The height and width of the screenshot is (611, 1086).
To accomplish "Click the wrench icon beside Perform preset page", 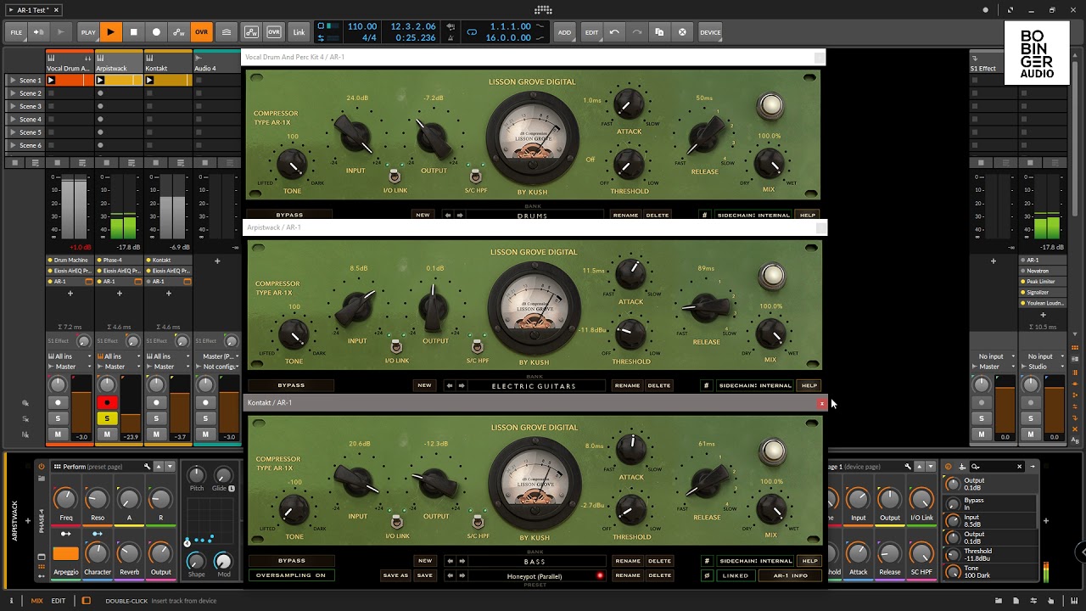I will (x=147, y=467).
